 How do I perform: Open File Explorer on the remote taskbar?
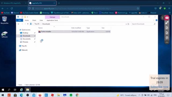click(27, 90)
